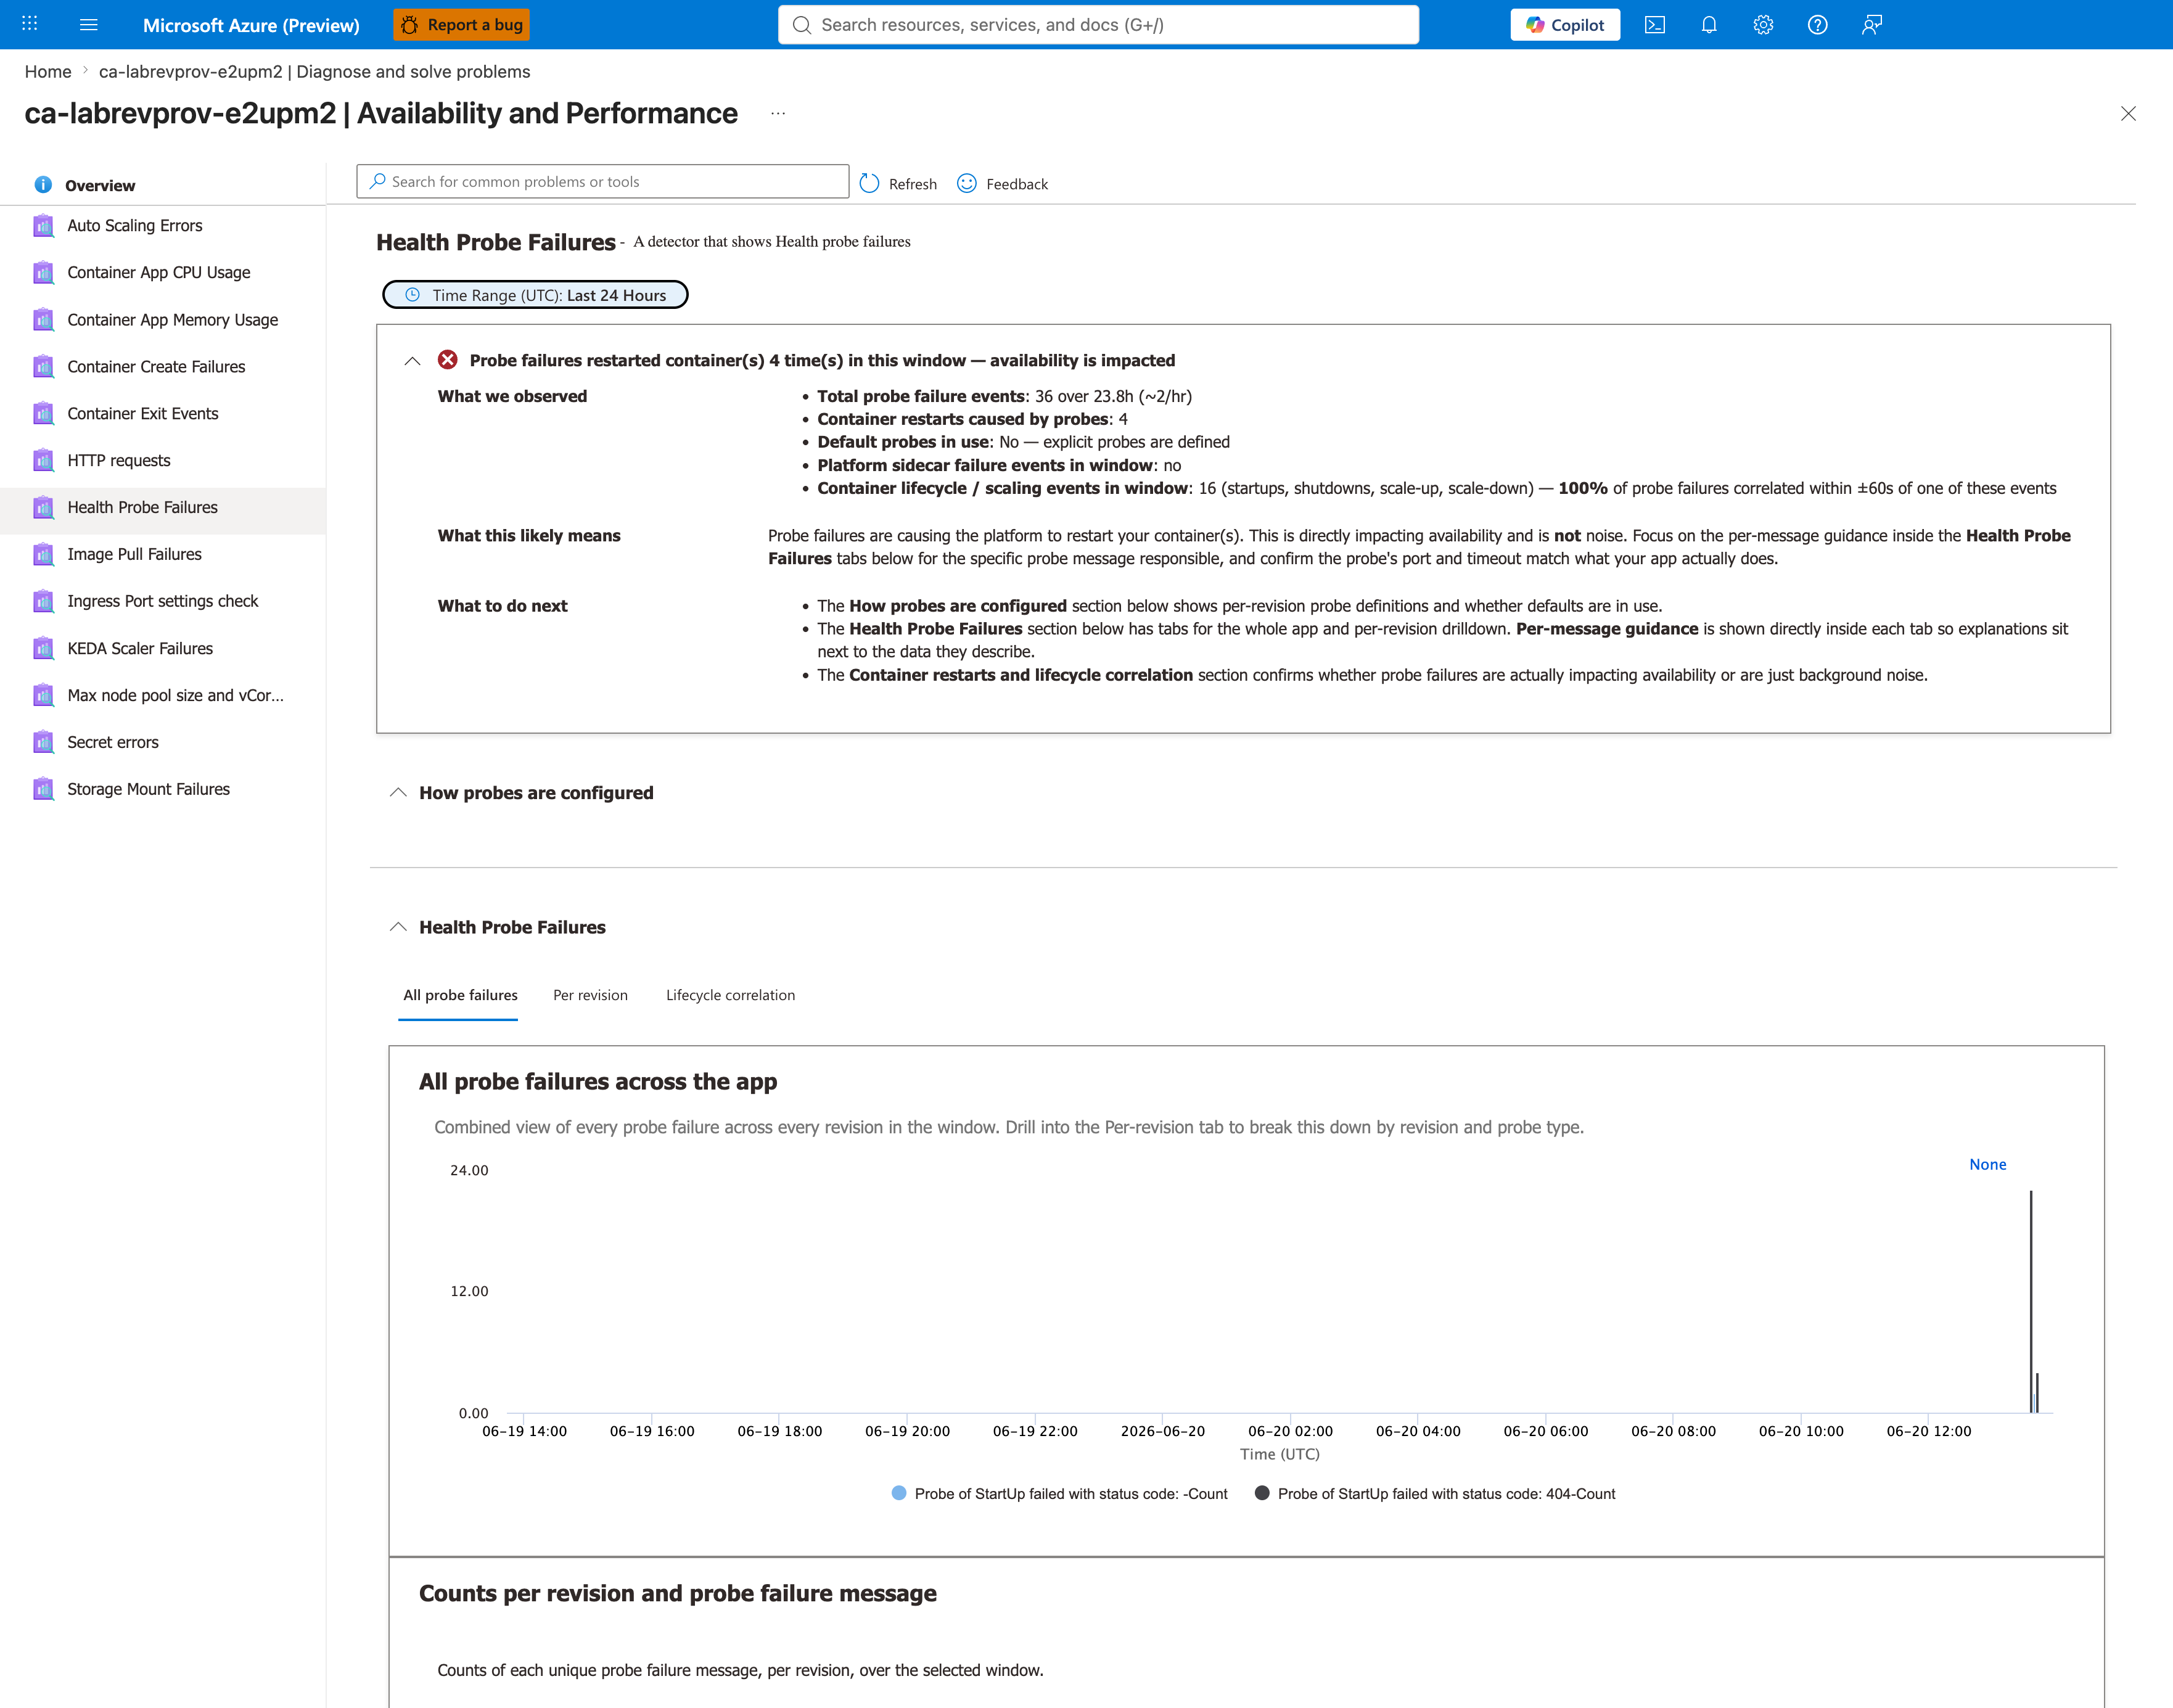Viewport: 2173px width, 1708px height.
Task: Open Diagnose and solve problems breadcrumb
Action: point(314,72)
